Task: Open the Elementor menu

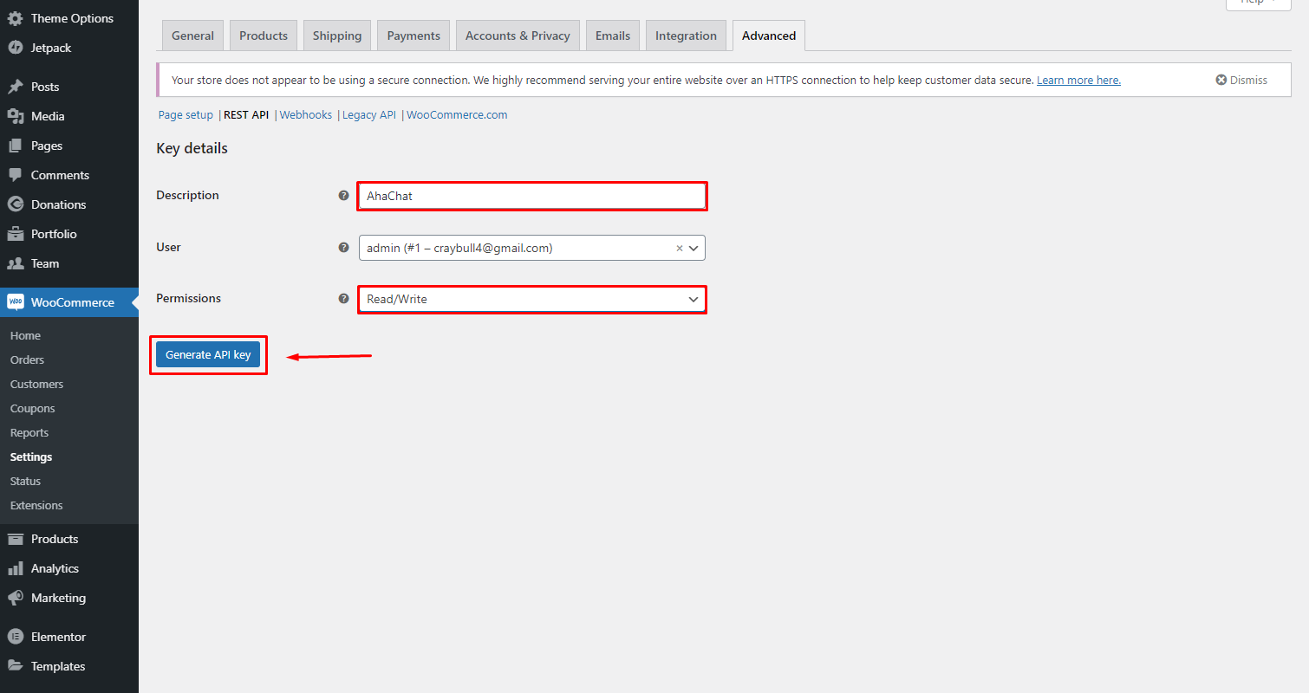Action: coord(69,637)
